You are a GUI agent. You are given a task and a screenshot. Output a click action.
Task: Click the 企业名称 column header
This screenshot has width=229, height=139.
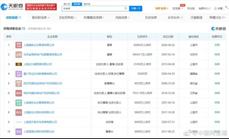click(53, 36)
